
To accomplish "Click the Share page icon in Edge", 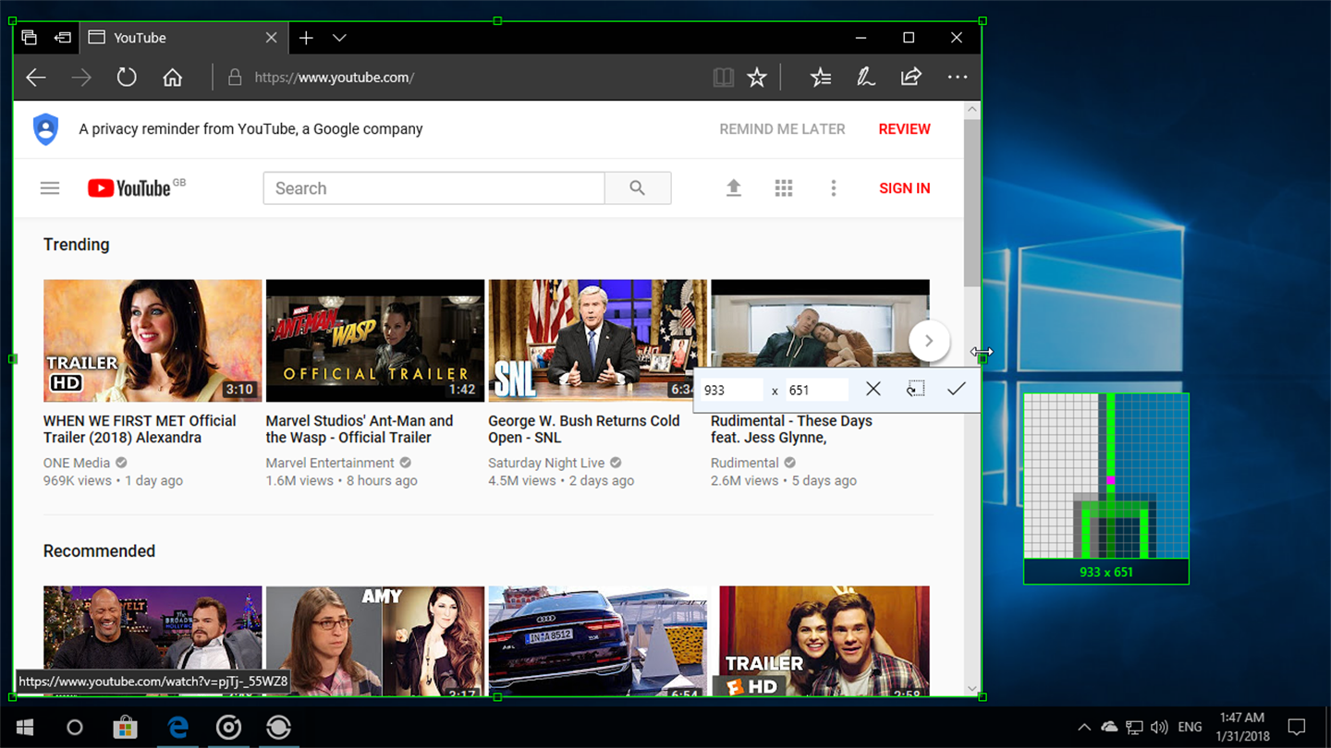I will click(x=910, y=78).
